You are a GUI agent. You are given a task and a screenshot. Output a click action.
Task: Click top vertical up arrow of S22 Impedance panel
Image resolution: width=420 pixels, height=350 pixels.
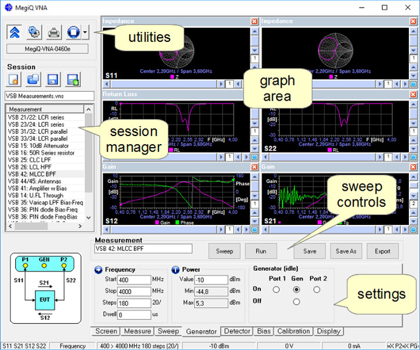[x=413, y=31]
